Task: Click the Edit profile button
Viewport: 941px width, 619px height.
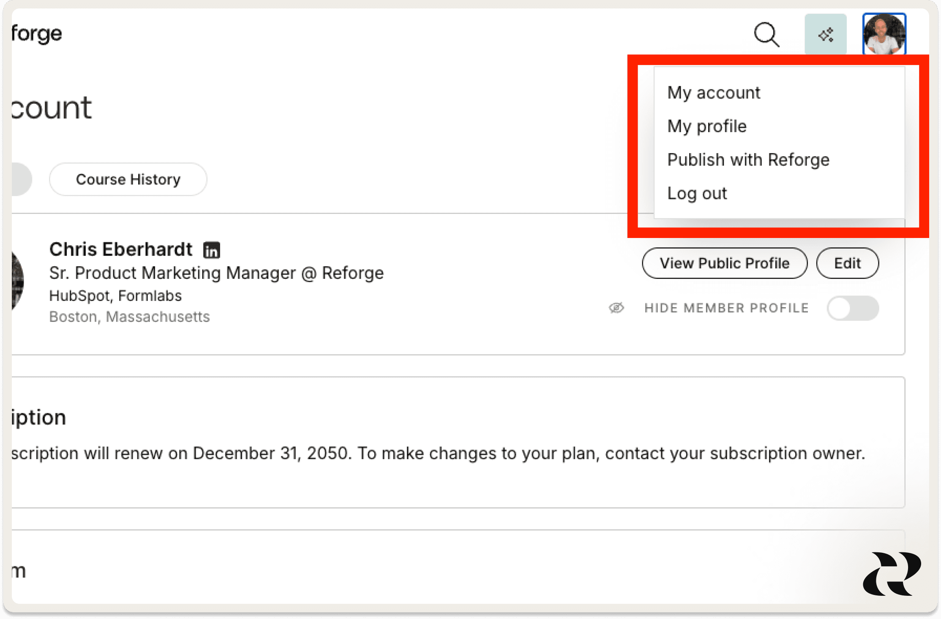Action: click(x=847, y=263)
